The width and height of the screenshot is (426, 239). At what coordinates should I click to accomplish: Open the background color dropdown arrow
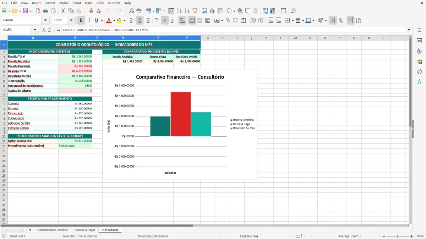tap(124, 21)
